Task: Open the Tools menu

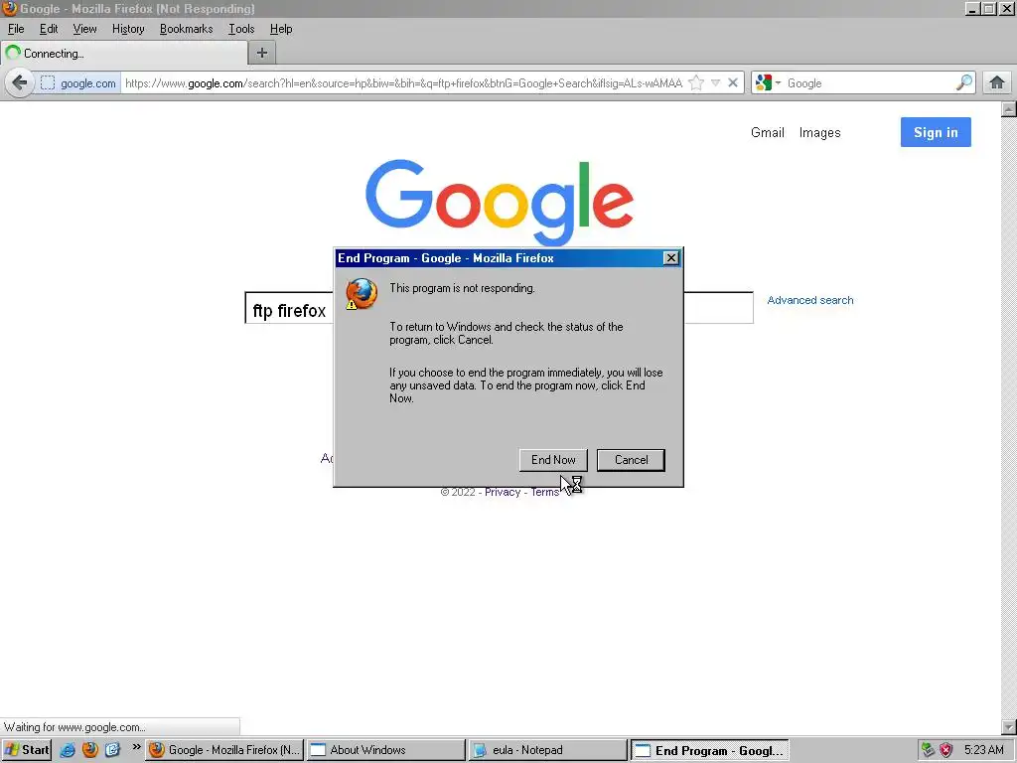Action: click(x=241, y=29)
